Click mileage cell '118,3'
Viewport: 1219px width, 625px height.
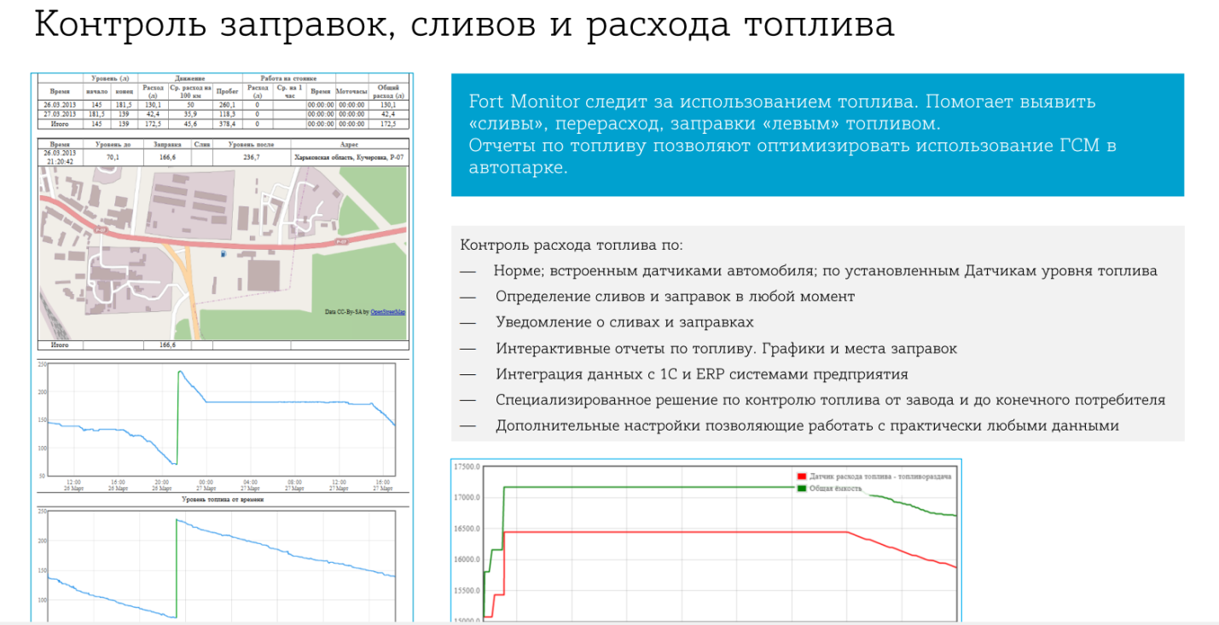228,114
